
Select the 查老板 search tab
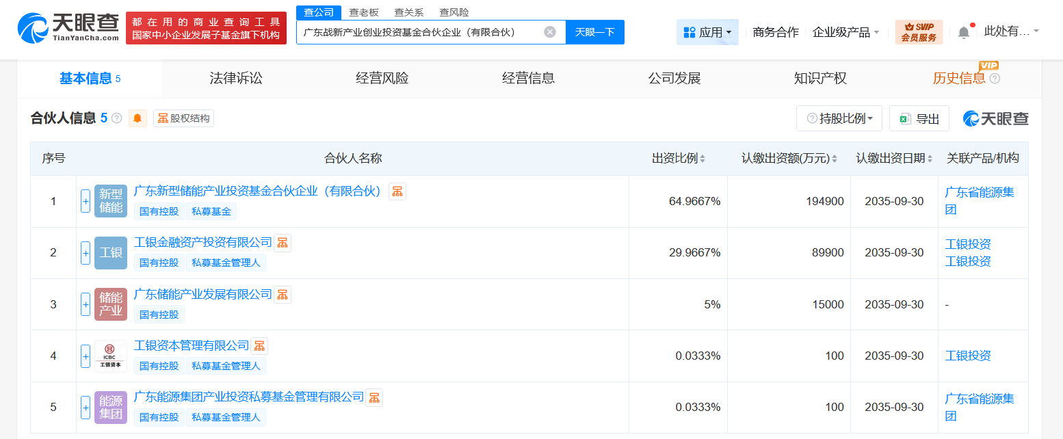(364, 12)
